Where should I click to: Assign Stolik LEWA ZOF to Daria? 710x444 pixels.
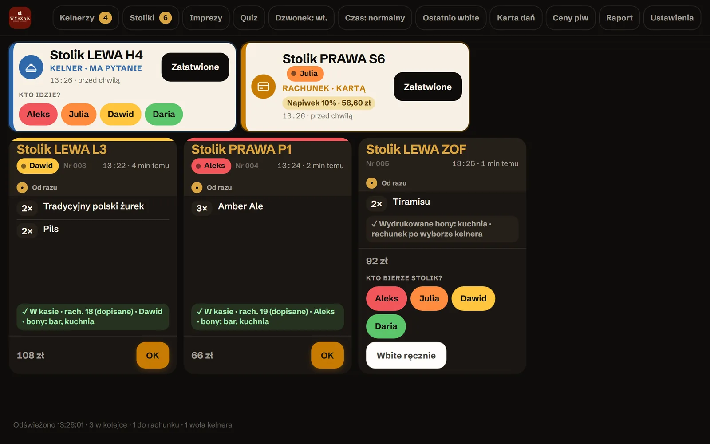pyautogui.click(x=386, y=326)
